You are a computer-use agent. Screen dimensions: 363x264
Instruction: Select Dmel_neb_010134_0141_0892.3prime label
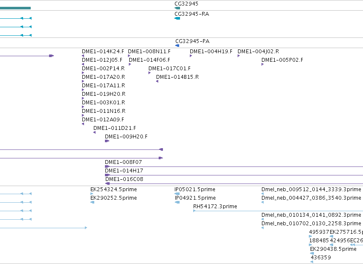click(x=311, y=215)
